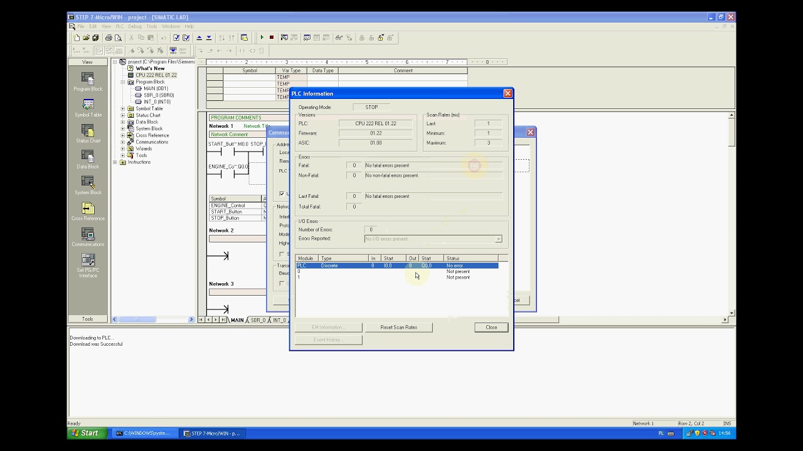Image resolution: width=803 pixels, height=451 pixels.
Task: Click the green RUN mode icon
Action: [262, 38]
